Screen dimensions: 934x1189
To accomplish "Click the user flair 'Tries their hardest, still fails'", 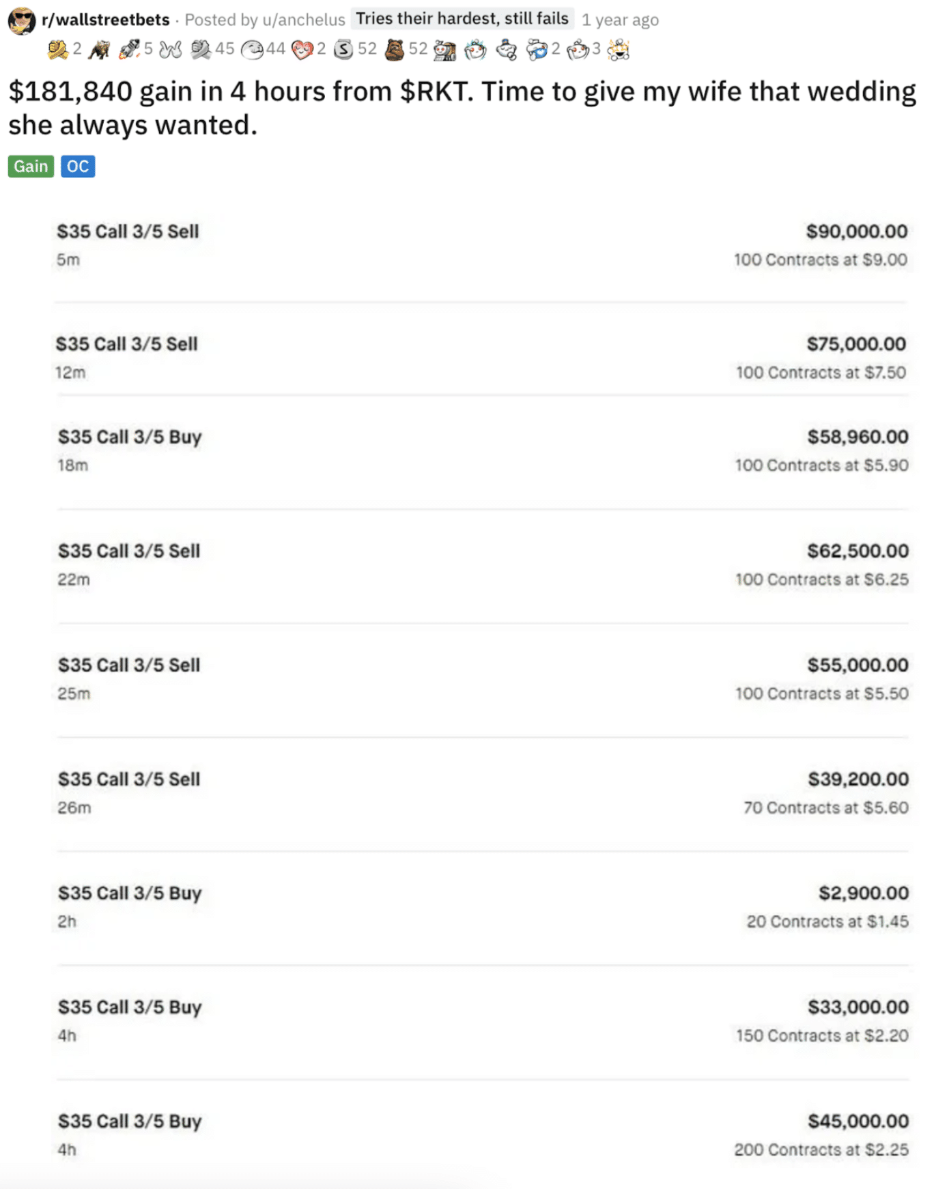I will pyautogui.click(x=462, y=19).
